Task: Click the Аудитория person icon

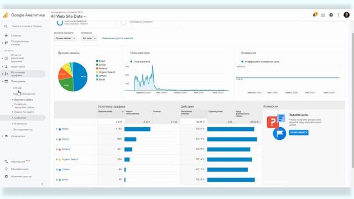Action: point(6,66)
